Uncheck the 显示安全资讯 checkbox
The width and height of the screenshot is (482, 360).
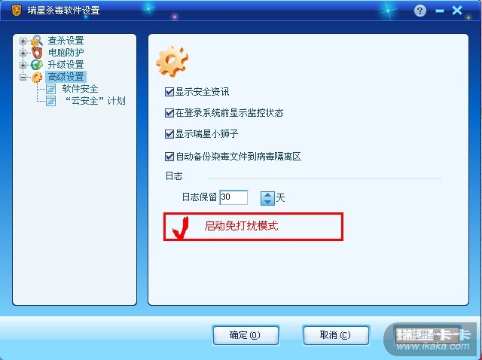click(169, 92)
